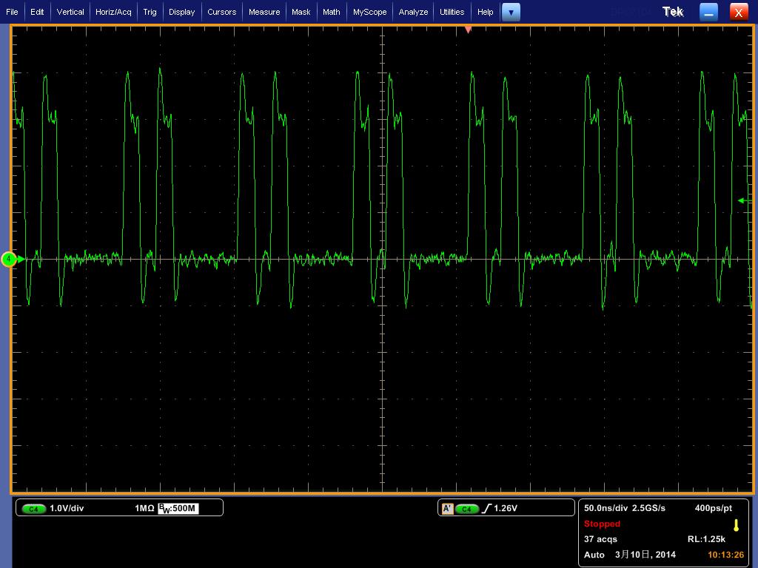Open the MyScope menu
The height and width of the screenshot is (568, 758).
(370, 12)
